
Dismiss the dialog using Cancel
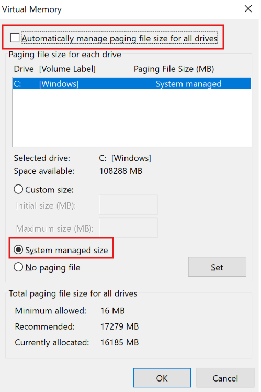pyautogui.click(x=225, y=378)
